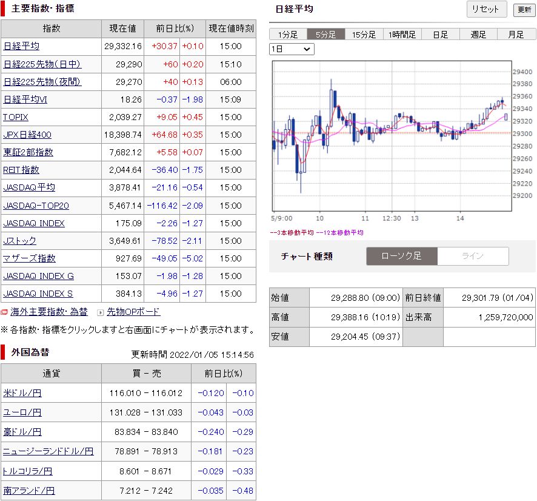Select the ライン chart type
The image size is (537, 501).
point(473,256)
